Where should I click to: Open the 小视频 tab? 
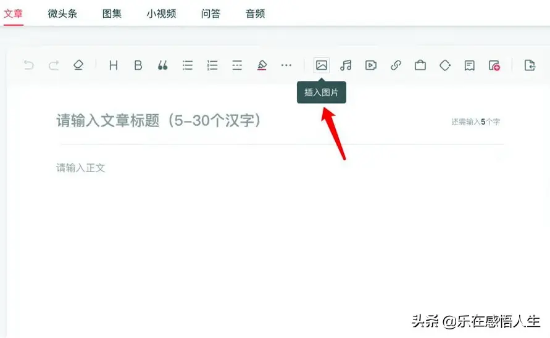[161, 14]
